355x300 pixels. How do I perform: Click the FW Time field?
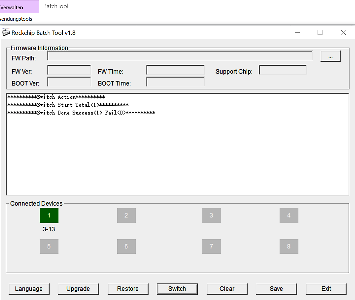175,70
